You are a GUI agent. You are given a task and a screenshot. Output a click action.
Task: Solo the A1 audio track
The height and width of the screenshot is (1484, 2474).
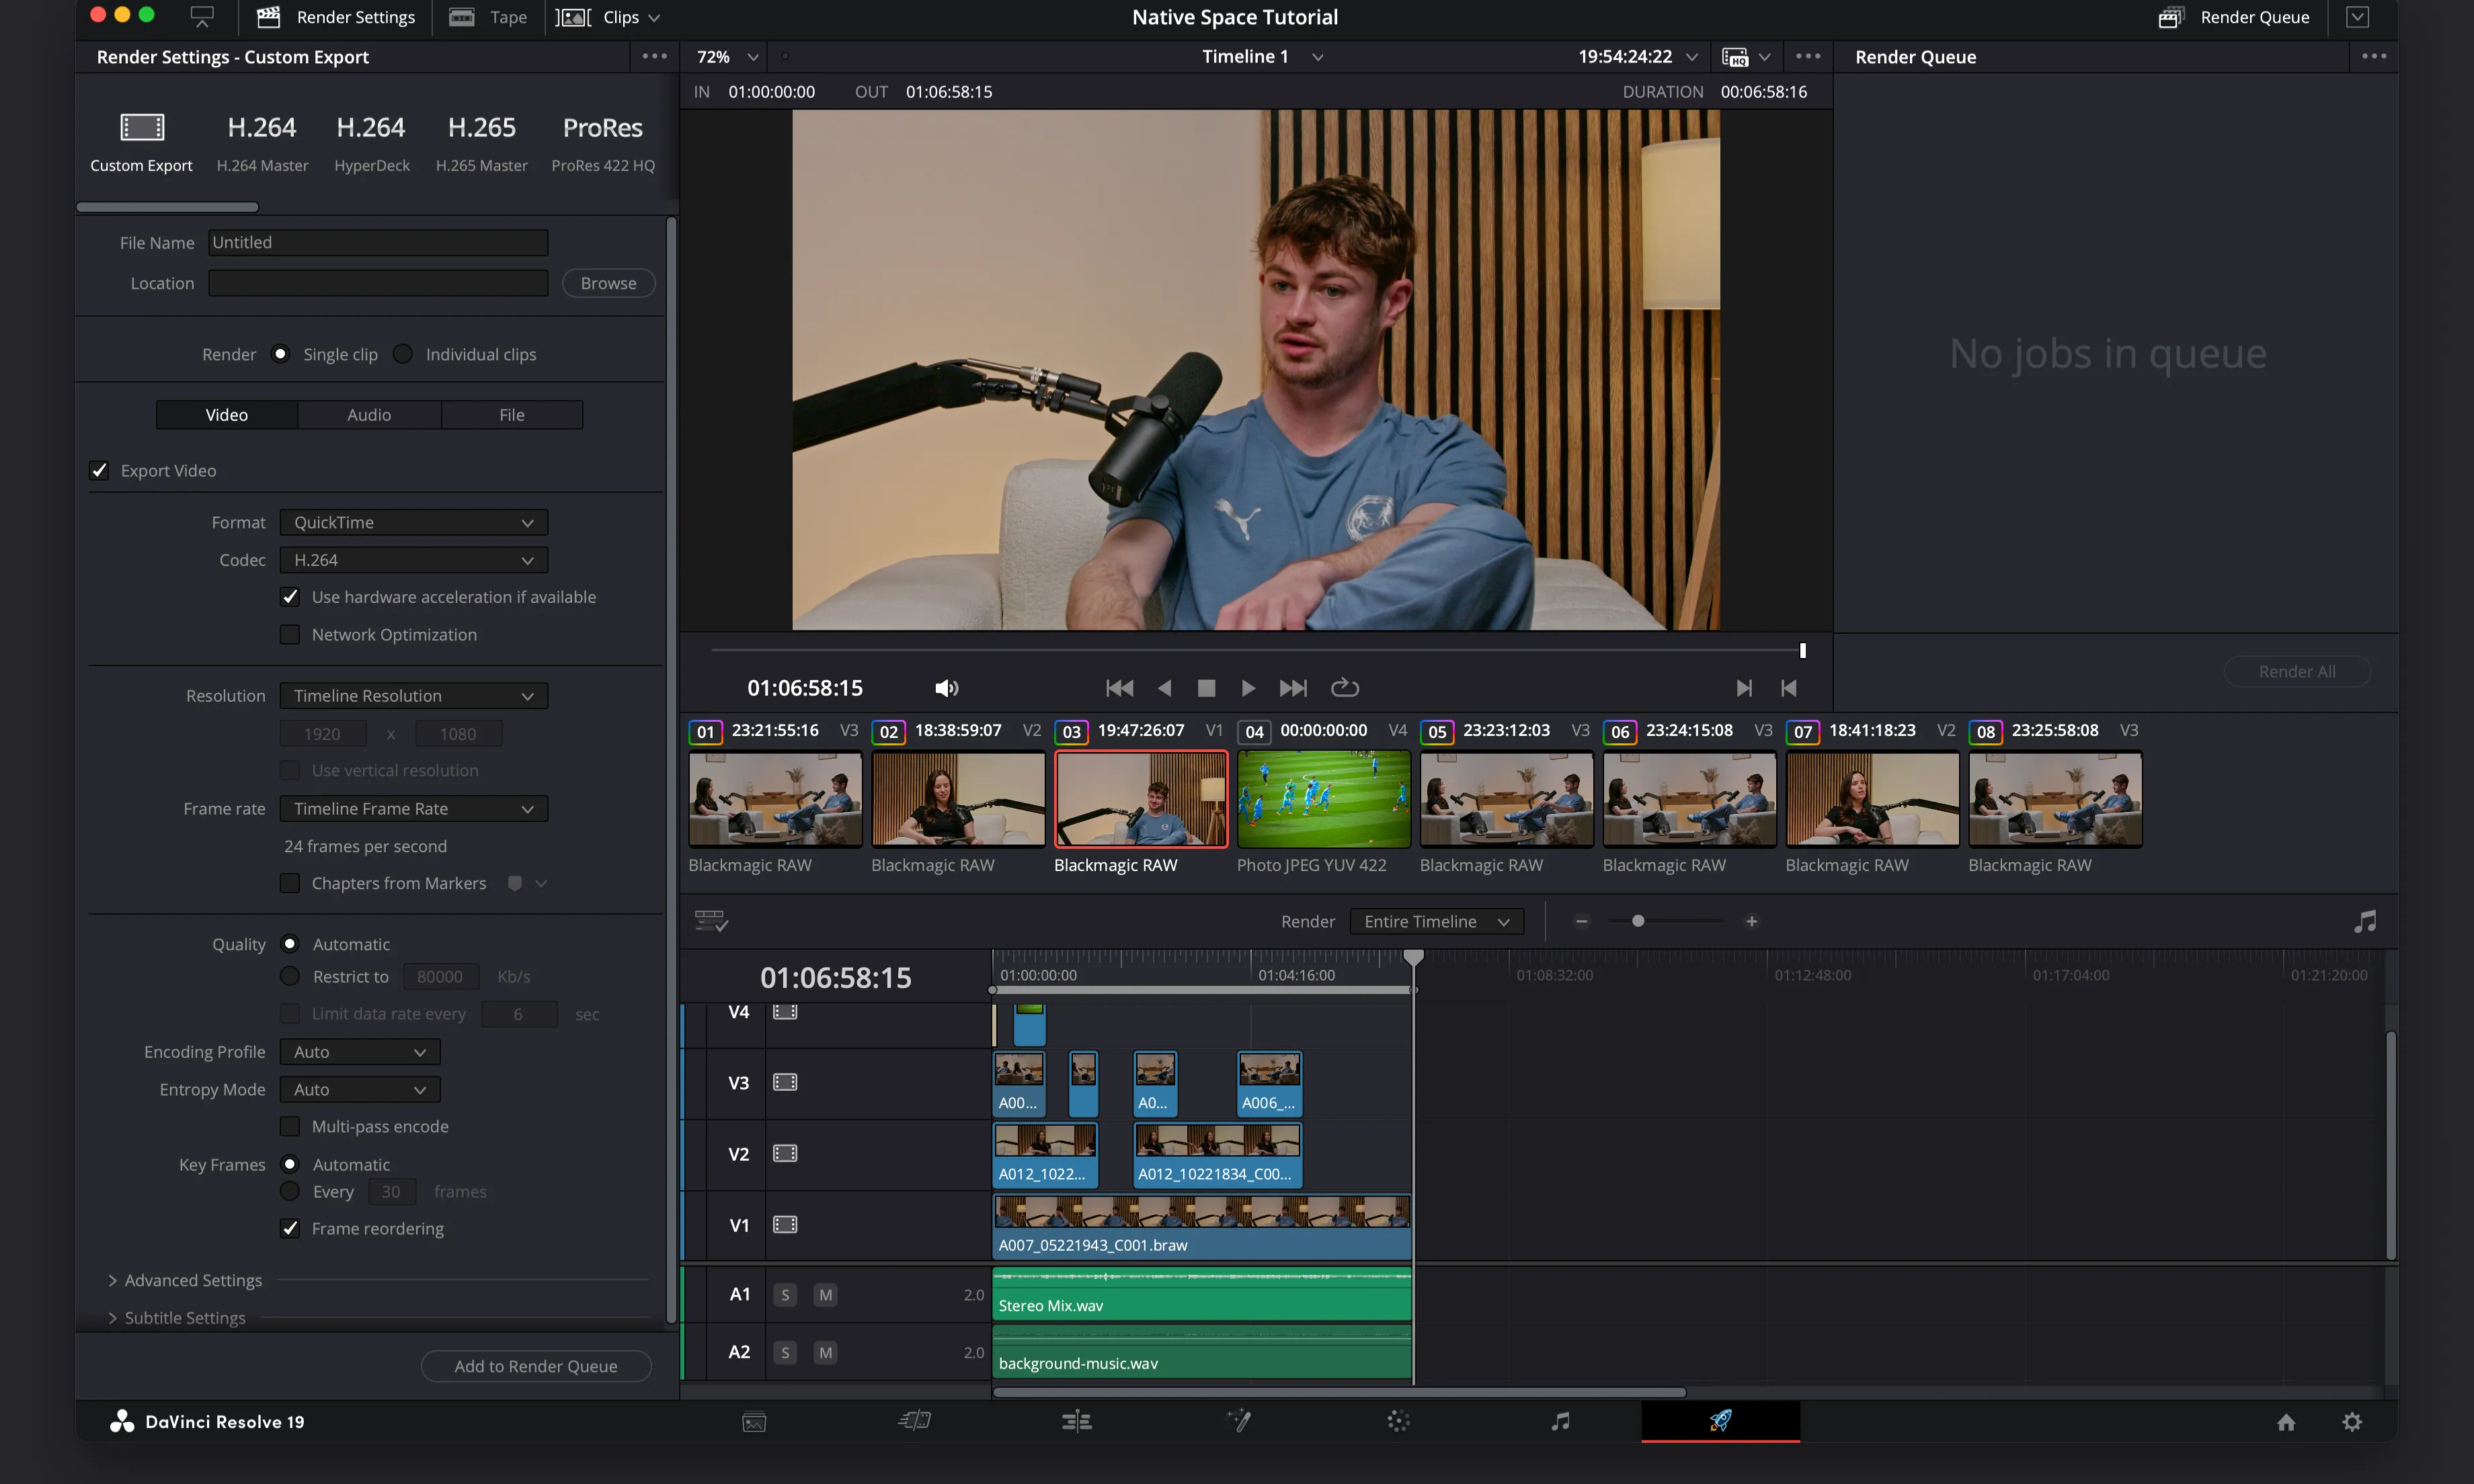click(x=785, y=1295)
